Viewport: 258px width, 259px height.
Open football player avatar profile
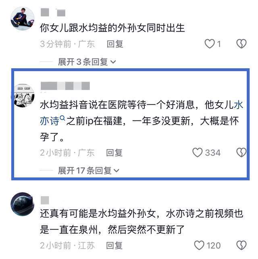(23, 19)
